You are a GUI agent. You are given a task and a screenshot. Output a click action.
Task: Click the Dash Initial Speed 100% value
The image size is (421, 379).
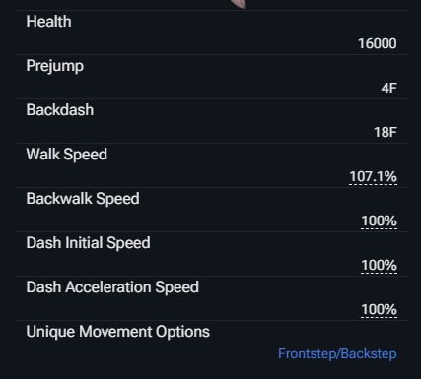(379, 266)
